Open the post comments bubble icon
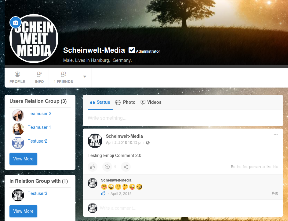Viewport: 288px width, 221px height. [107, 167]
